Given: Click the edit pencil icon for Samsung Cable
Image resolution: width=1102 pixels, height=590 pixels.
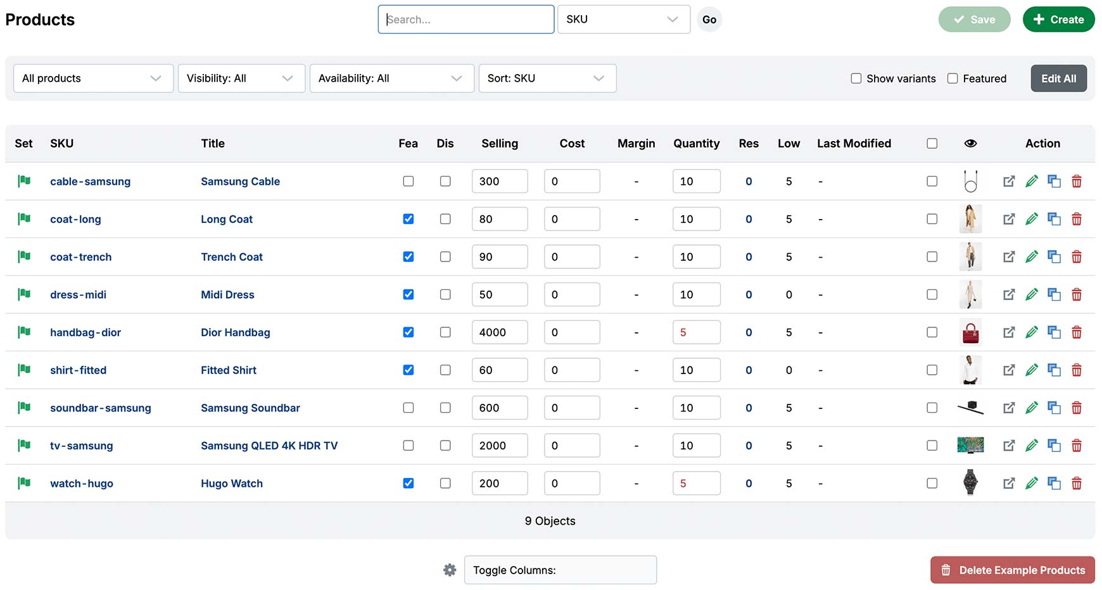Looking at the screenshot, I should pos(1032,182).
